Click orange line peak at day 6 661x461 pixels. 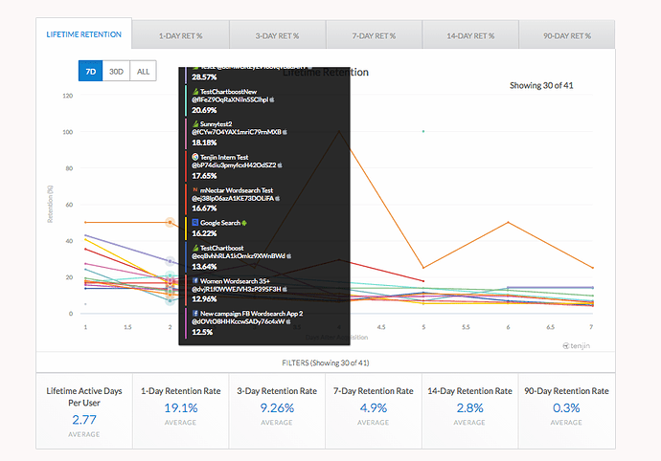508,222
